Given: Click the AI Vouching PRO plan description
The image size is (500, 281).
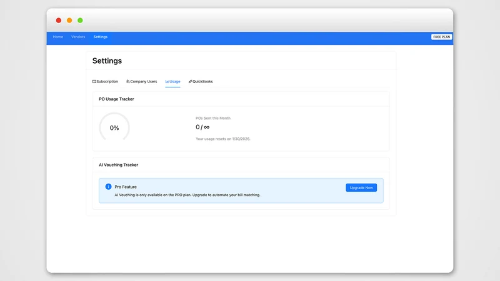Looking at the screenshot, I should tap(187, 195).
